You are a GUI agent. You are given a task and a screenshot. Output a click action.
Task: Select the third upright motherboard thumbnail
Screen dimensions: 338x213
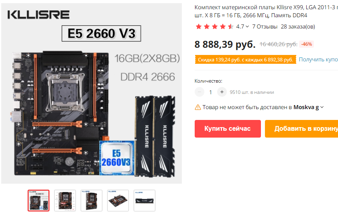[x=92, y=201]
